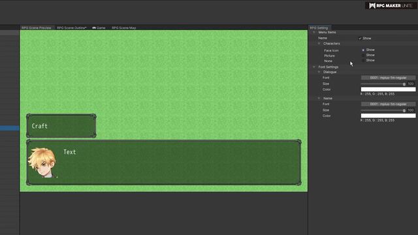Select the RPG Setting panel tab
The image size is (418, 235).
pyautogui.click(x=319, y=27)
